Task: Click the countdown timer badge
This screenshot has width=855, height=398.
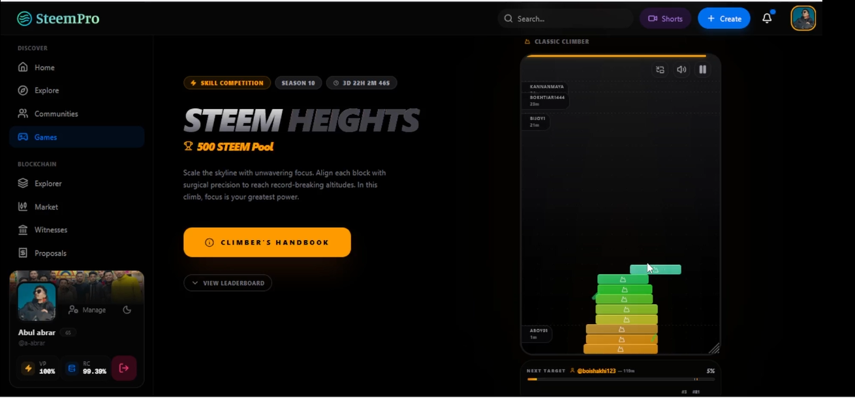Action: (362, 83)
